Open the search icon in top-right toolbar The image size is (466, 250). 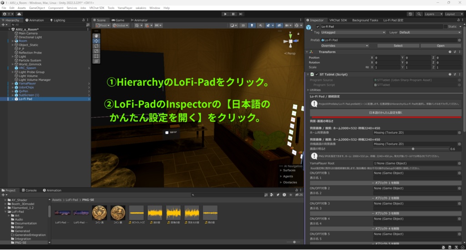click(419, 14)
